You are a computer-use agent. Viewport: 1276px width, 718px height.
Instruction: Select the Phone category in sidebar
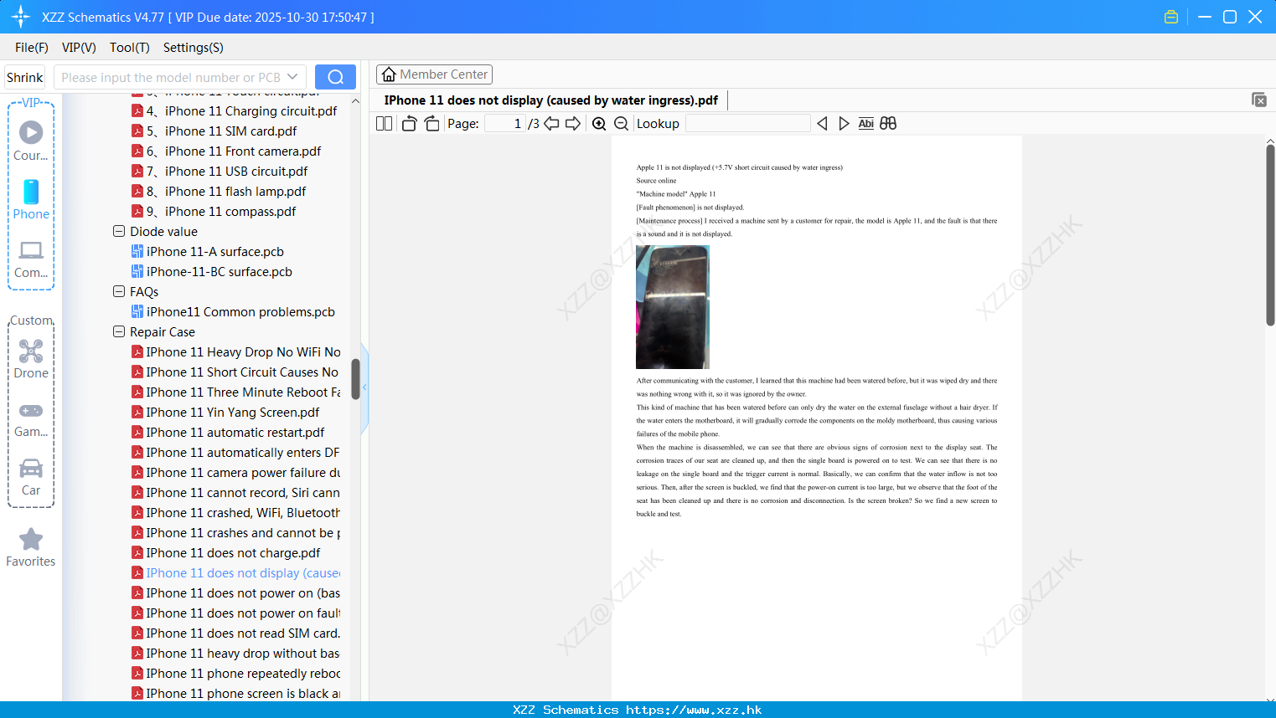tap(31, 199)
